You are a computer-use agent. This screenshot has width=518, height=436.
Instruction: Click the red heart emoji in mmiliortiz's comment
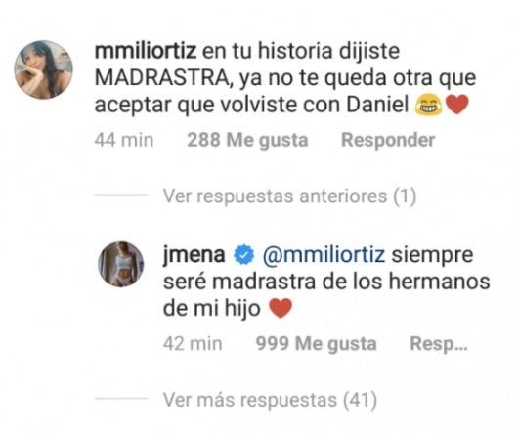[x=456, y=105]
